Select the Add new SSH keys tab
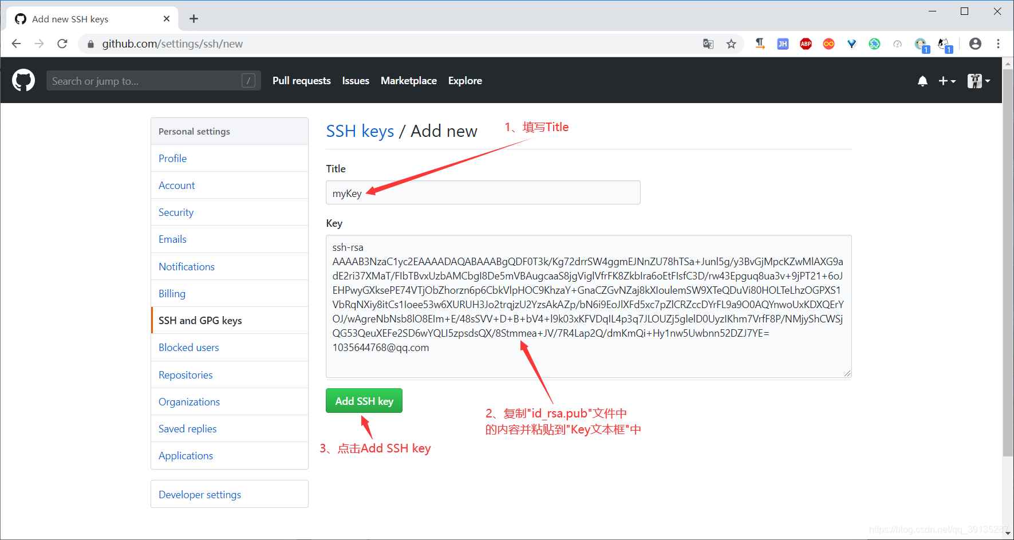 [92, 19]
